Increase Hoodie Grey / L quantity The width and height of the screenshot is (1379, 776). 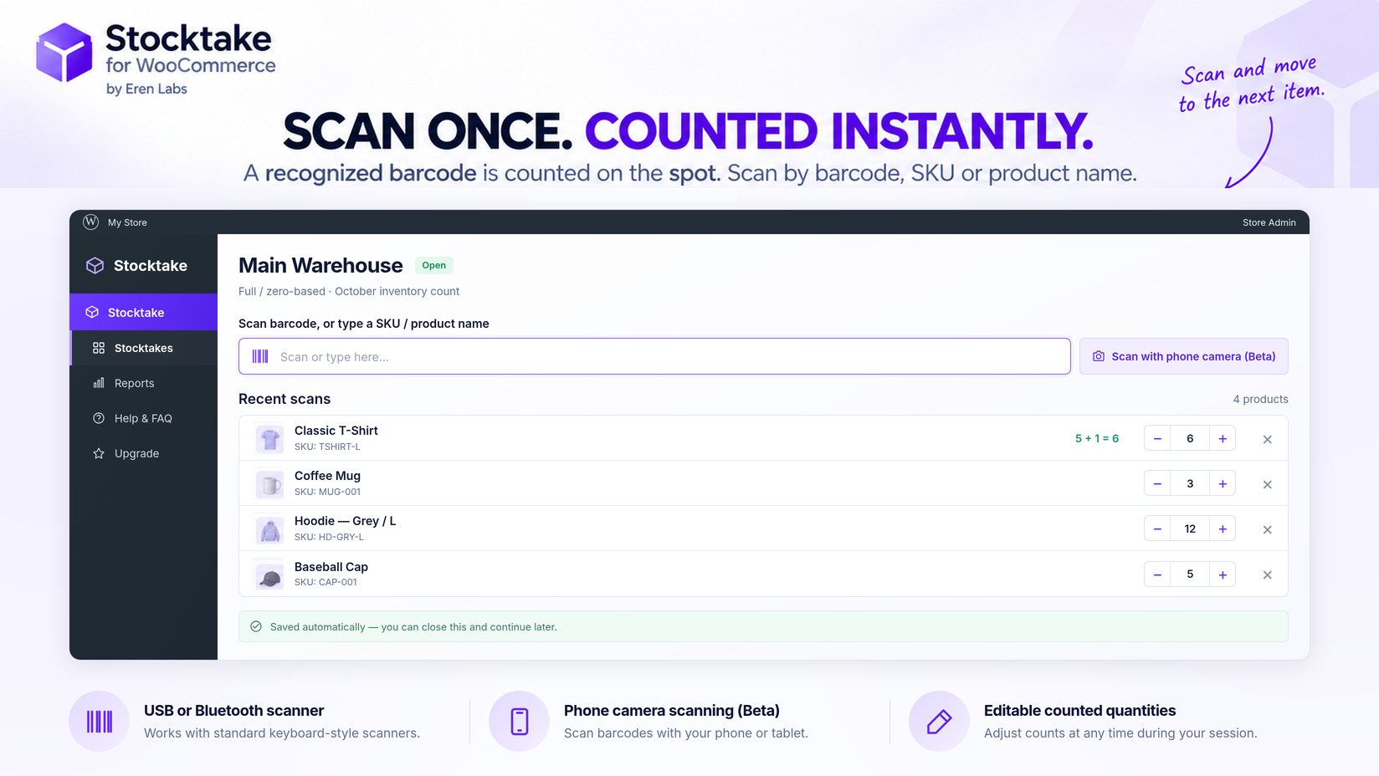(1223, 528)
